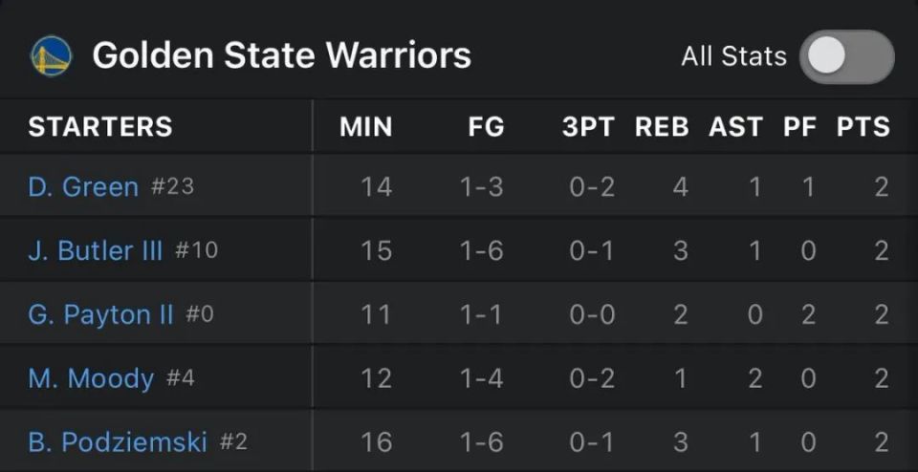Open J. Butler III player link
Viewport: 918px width, 472px height.
pos(96,251)
